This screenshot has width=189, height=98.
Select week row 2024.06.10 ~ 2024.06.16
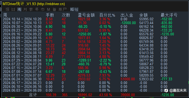click(95, 87)
